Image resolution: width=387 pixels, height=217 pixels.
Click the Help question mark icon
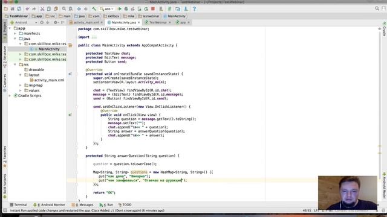(x=194, y=9)
